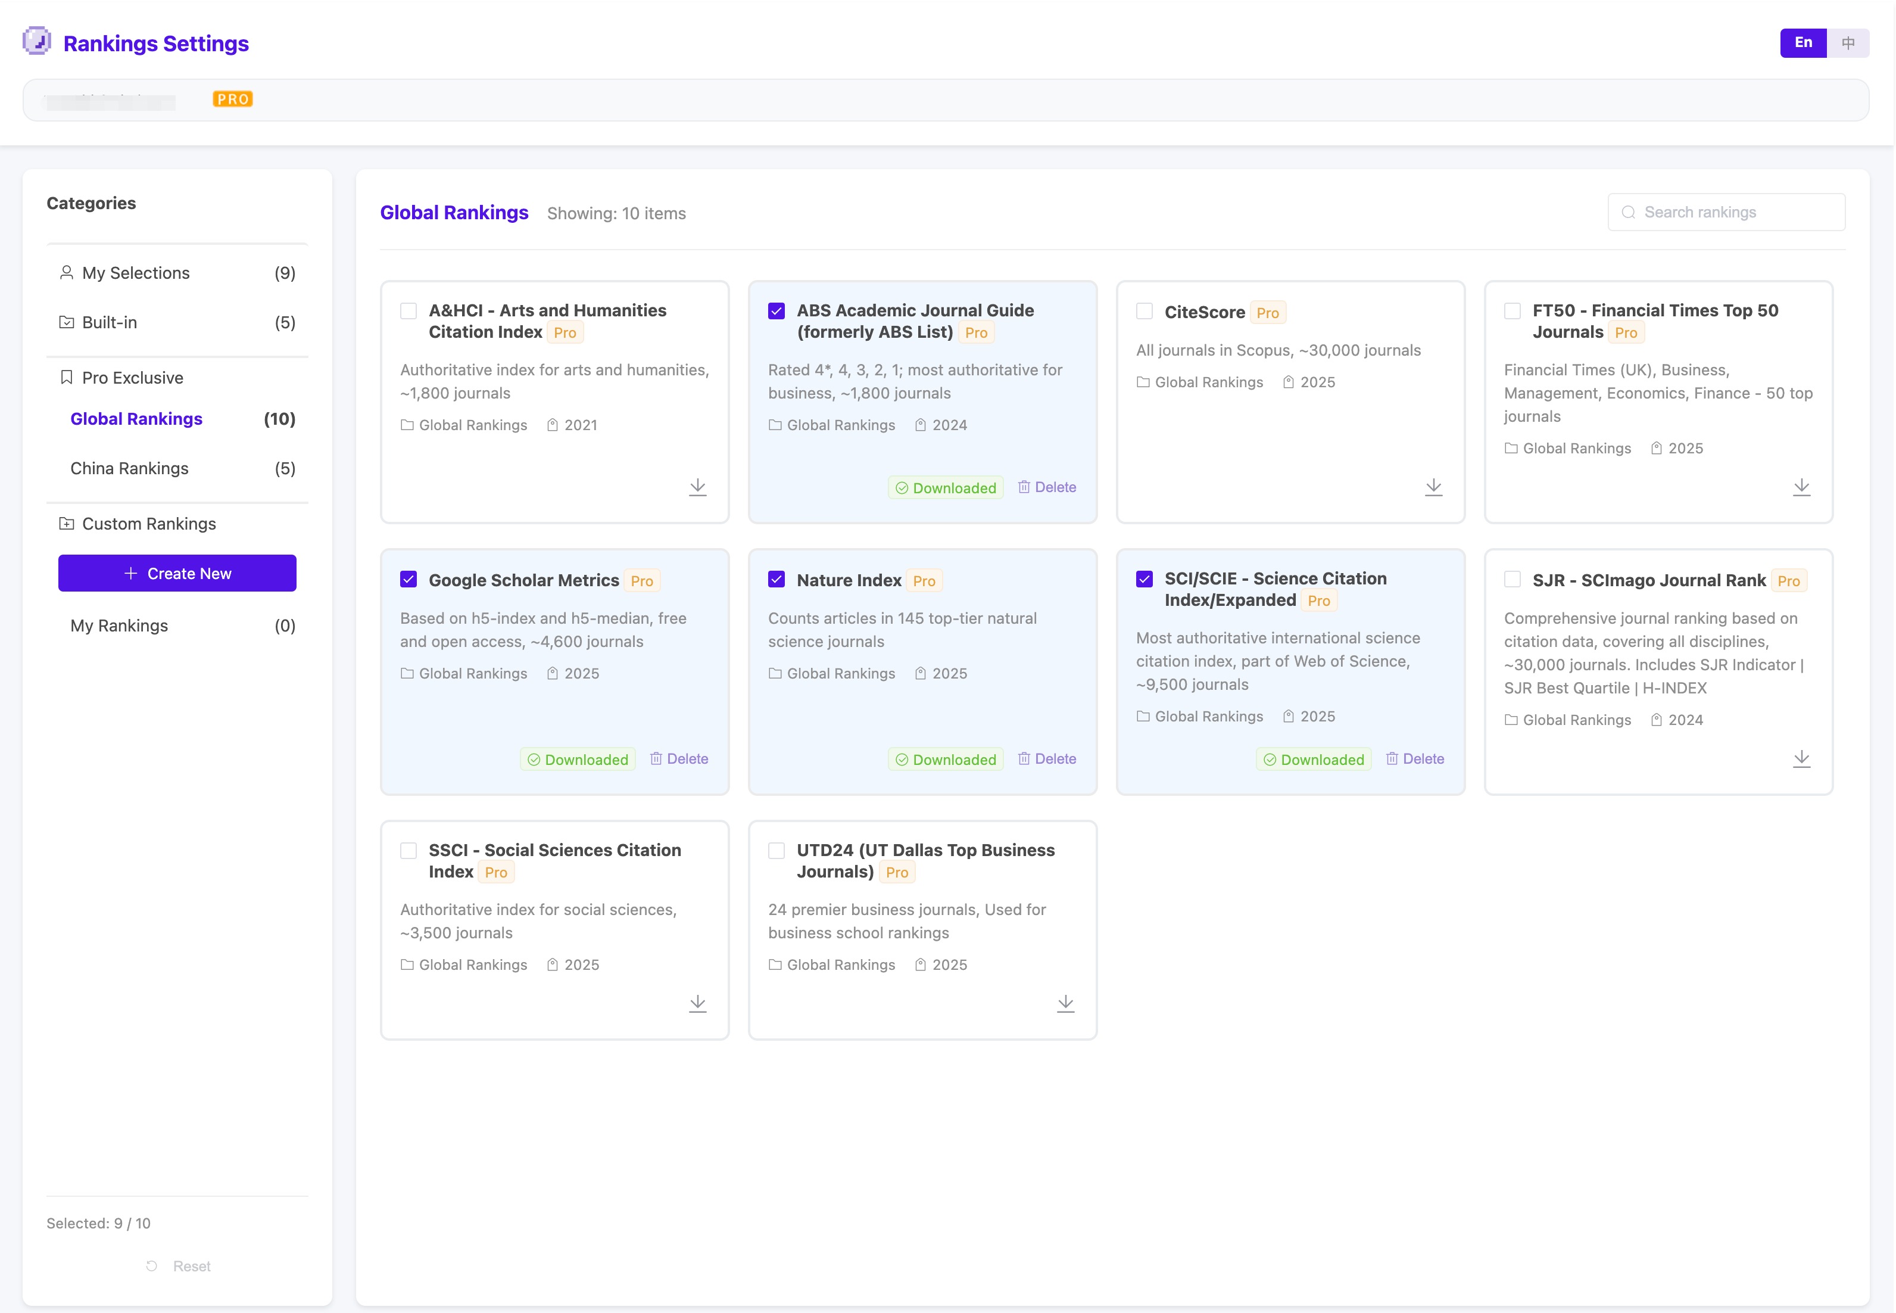Expand the Custom Rankings section
The height and width of the screenshot is (1313, 1896).
(x=148, y=524)
